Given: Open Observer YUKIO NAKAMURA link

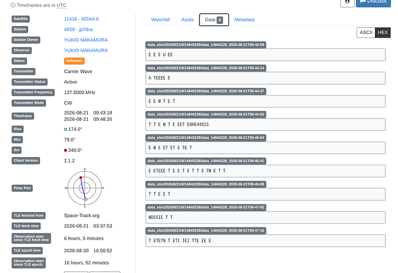Looking at the screenshot, I should point(86,51).
